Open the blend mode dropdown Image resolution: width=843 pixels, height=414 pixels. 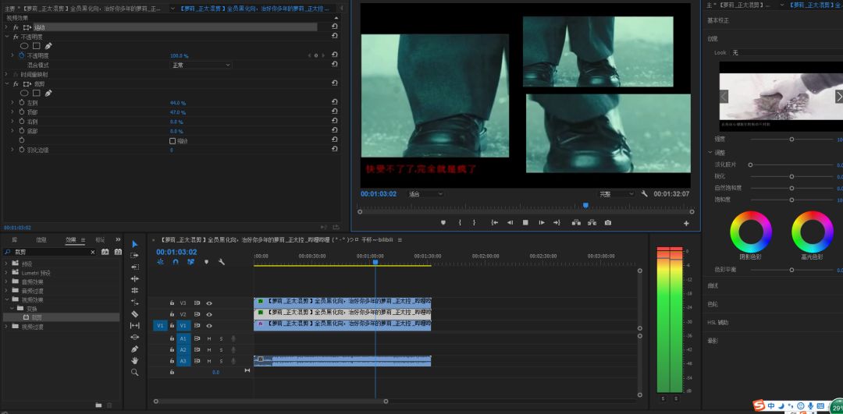click(x=201, y=65)
